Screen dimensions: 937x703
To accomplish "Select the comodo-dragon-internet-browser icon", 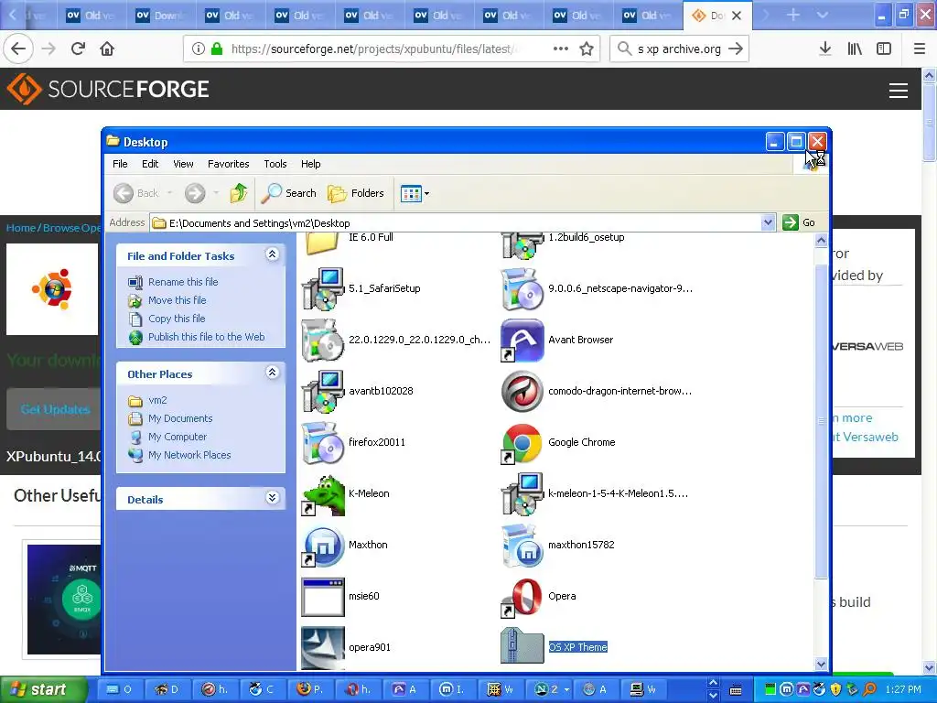I will 522,392.
